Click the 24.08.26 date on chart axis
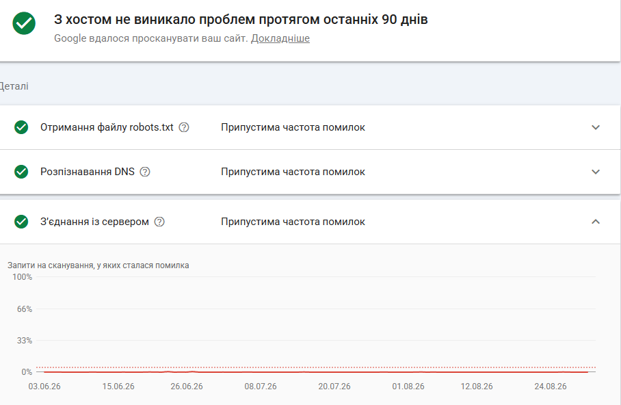The image size is (621, 405). coord(550,387)
